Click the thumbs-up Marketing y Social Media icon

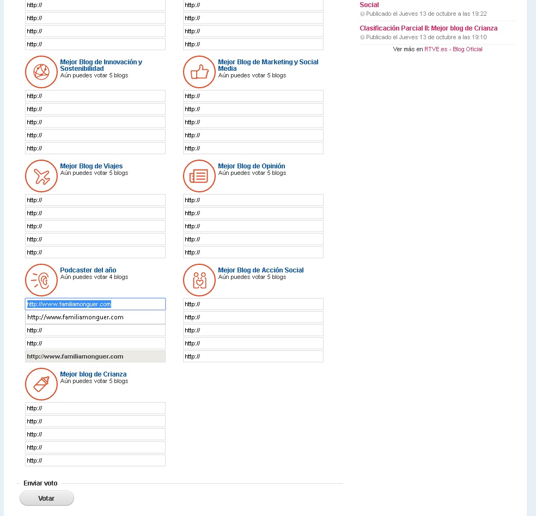pos(199,72)
